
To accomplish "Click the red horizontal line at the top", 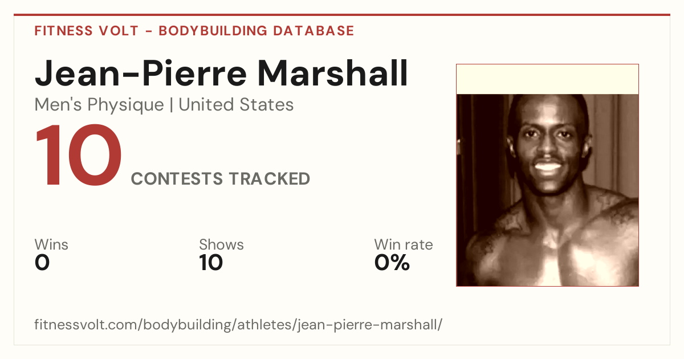I will (342, 15).
